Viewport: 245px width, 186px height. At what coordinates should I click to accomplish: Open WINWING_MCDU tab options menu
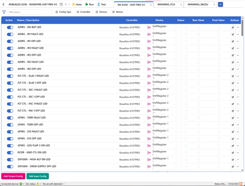click(x=214, y=4)
